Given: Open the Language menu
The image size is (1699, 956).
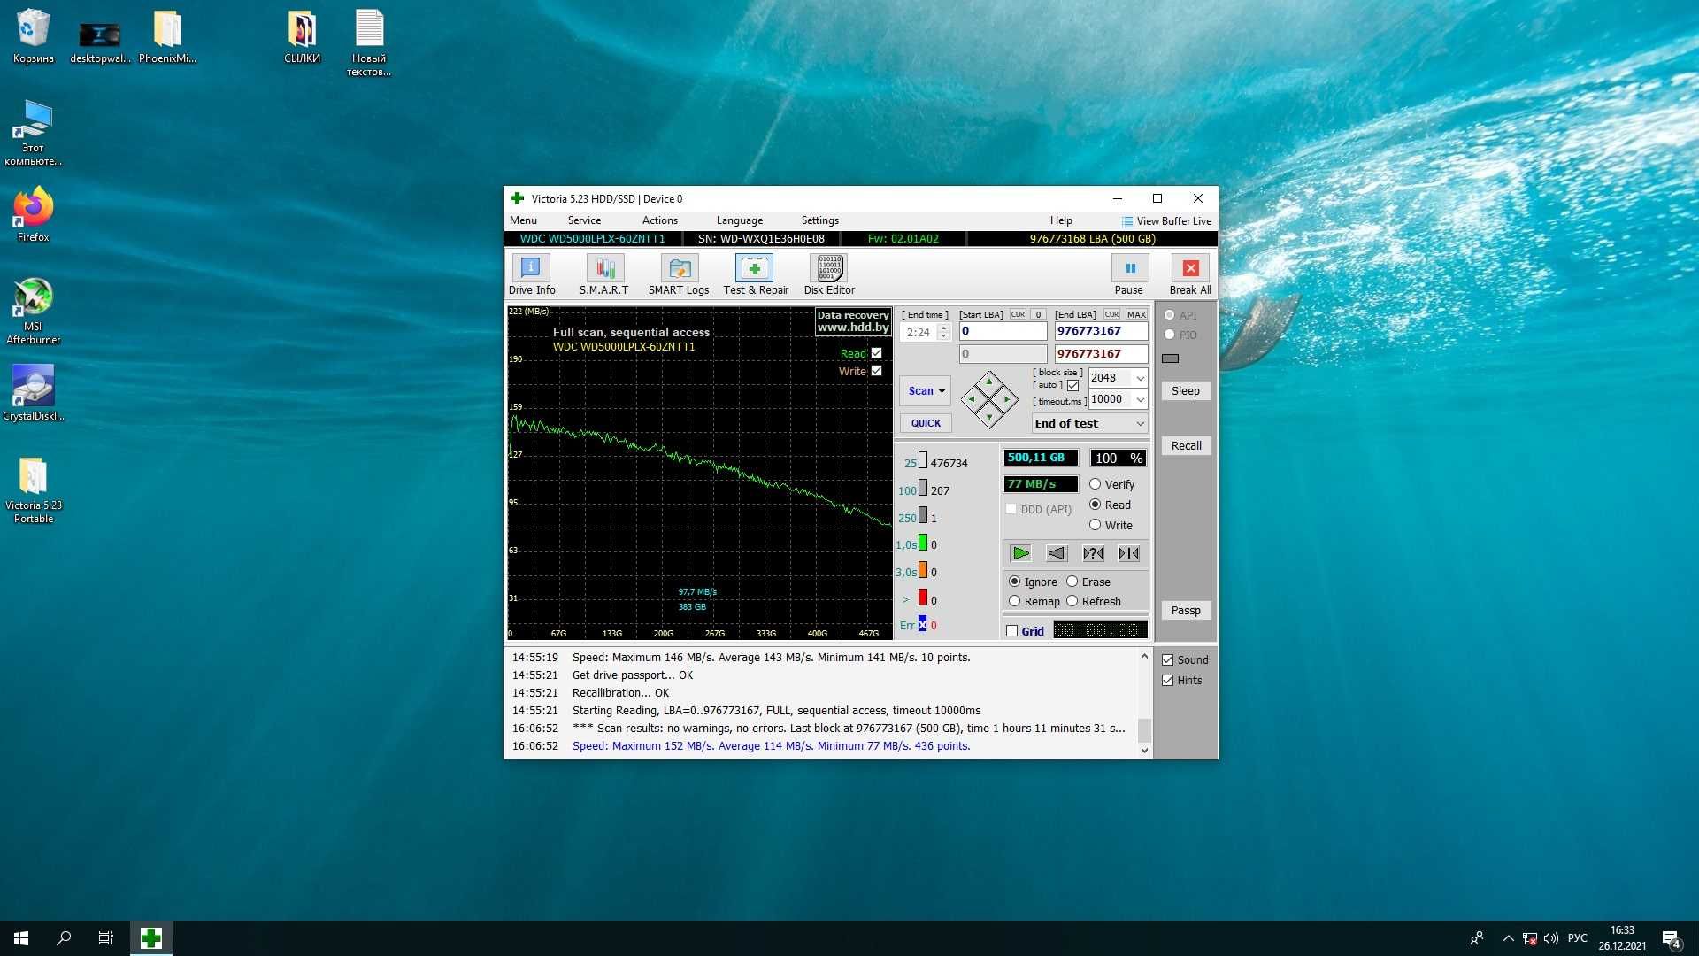Looking at the screenshot, I should coord(740,220).
